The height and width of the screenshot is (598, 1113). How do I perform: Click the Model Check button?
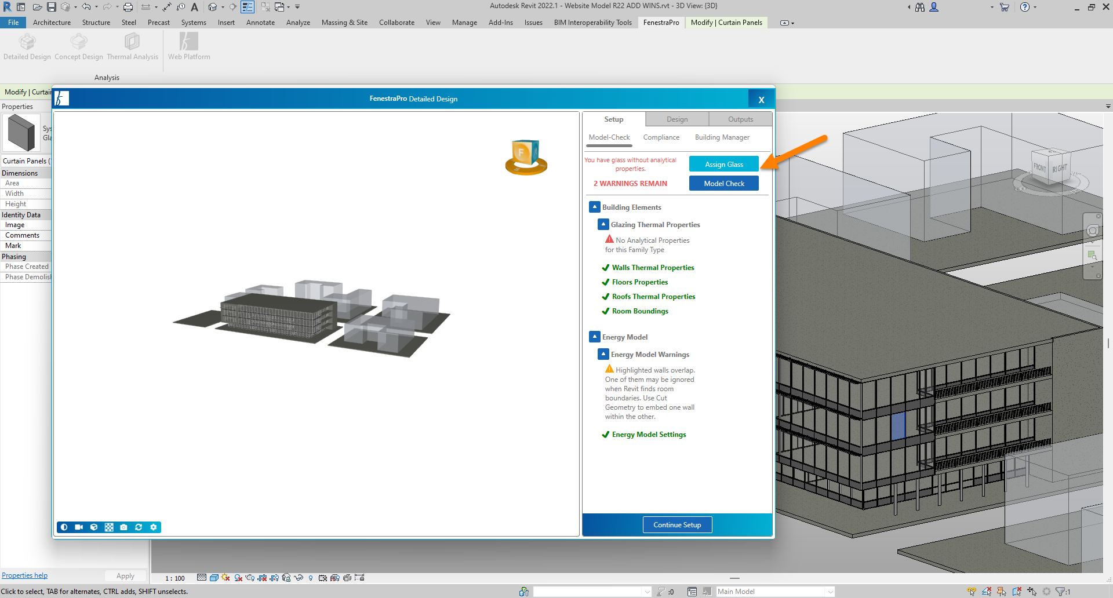pos(723,183)
